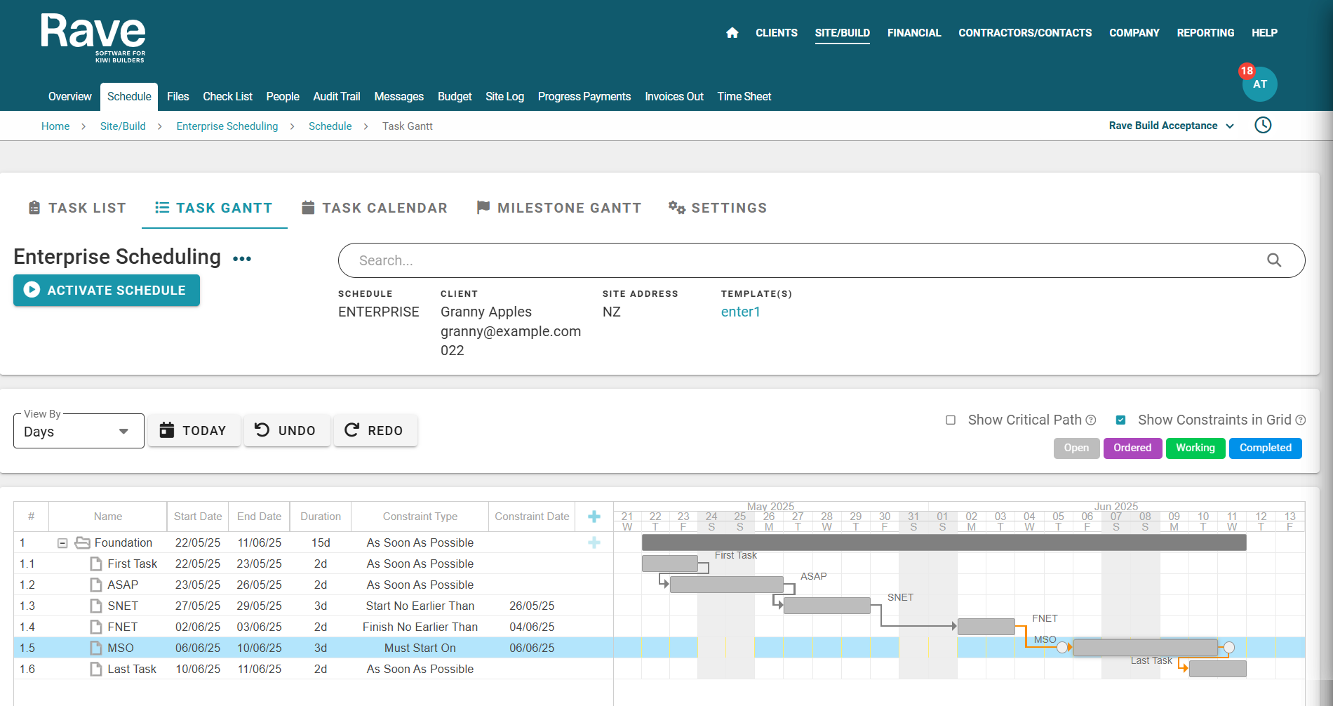Open the Overview tab

[70, 97]
